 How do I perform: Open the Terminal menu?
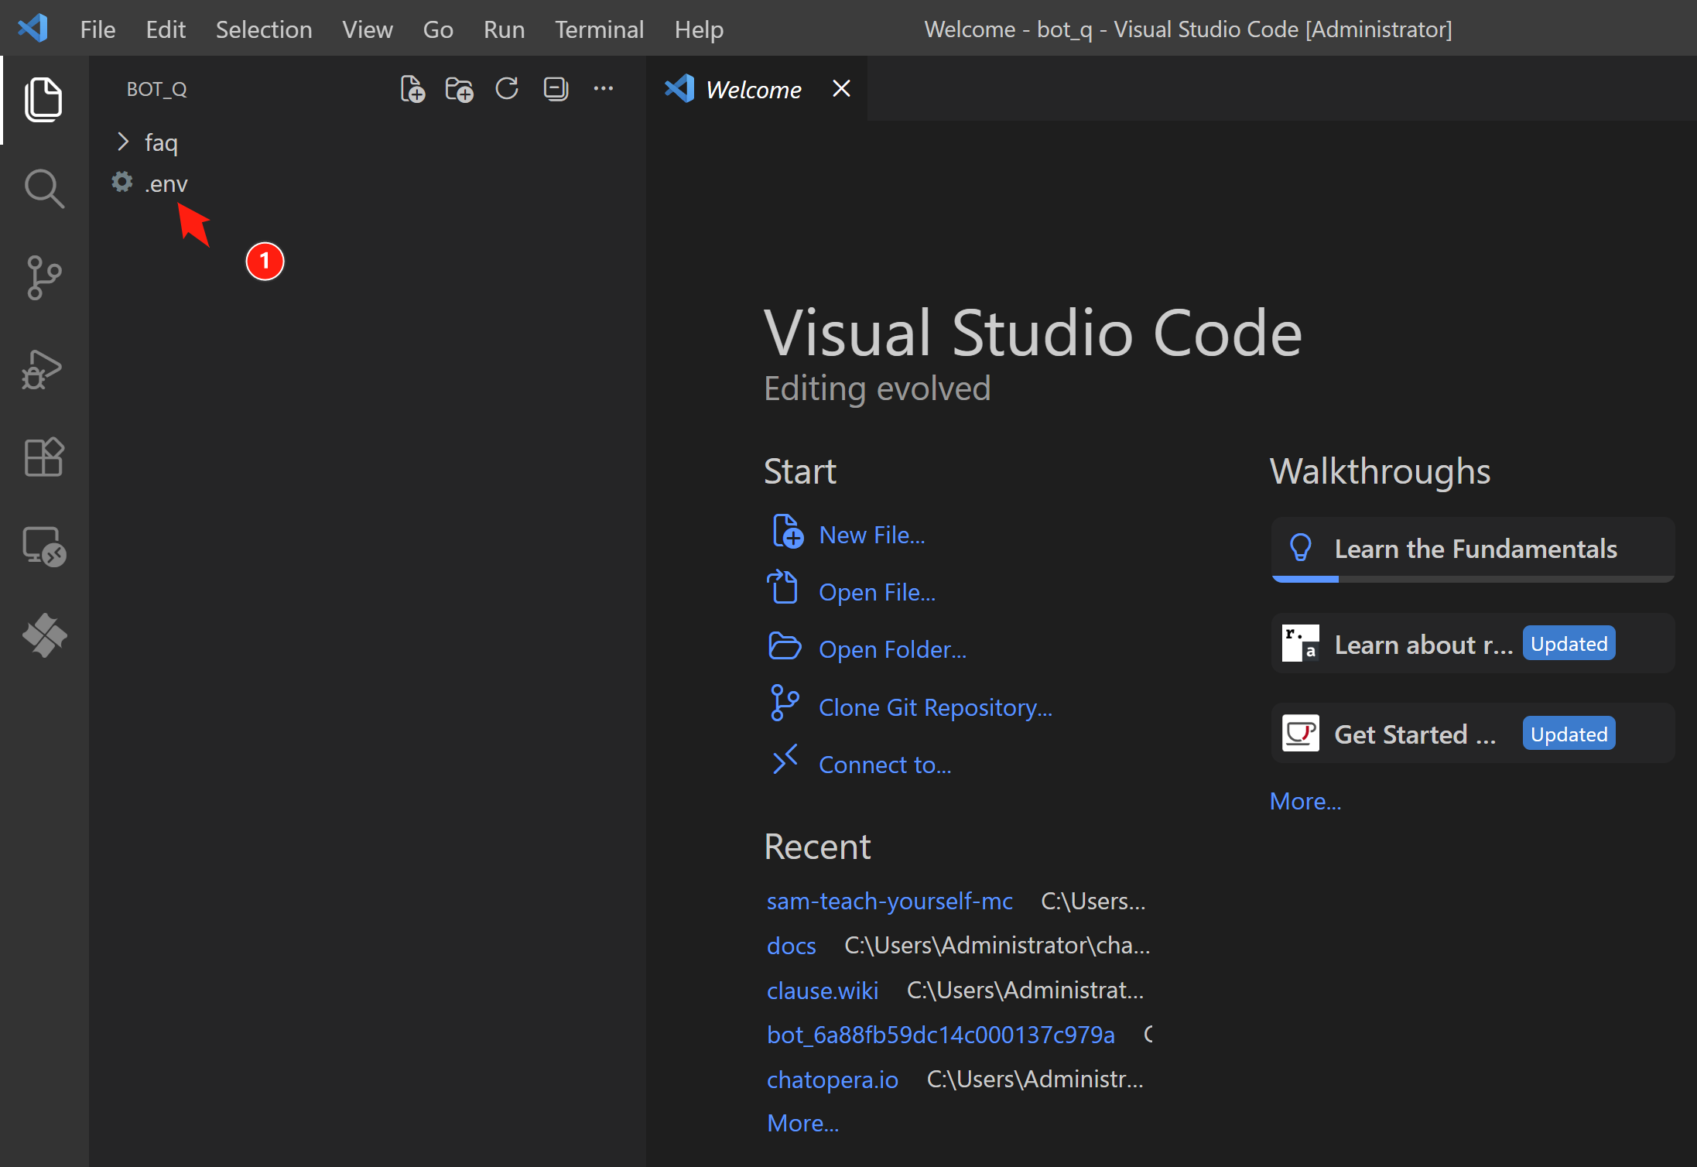pos(599,29)
